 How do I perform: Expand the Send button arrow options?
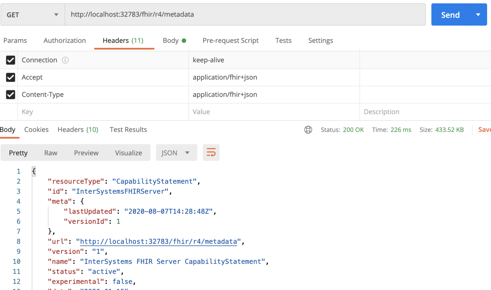[478, 15]
